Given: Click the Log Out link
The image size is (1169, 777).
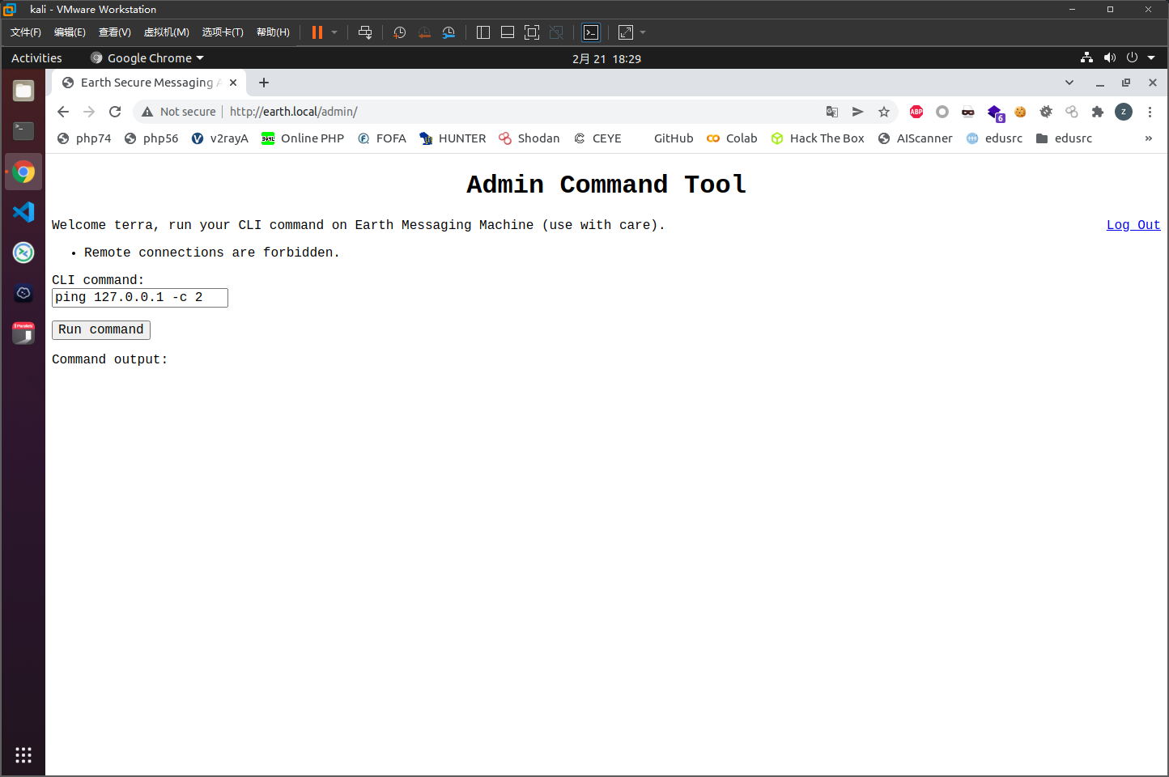Looking at the screenshot, I should (1133, 225).
